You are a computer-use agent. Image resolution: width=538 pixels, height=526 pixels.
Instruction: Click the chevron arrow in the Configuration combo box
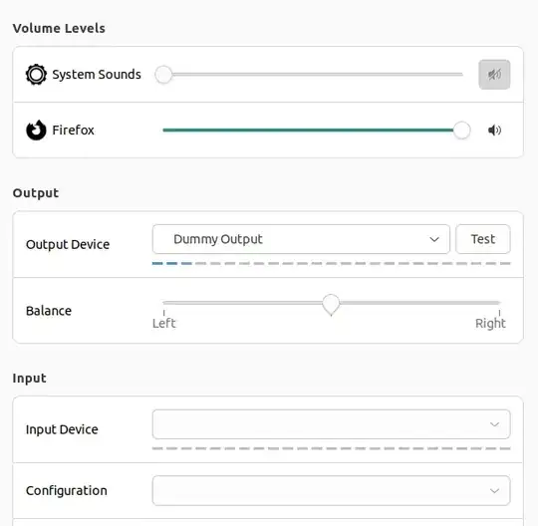click(494, 491)
